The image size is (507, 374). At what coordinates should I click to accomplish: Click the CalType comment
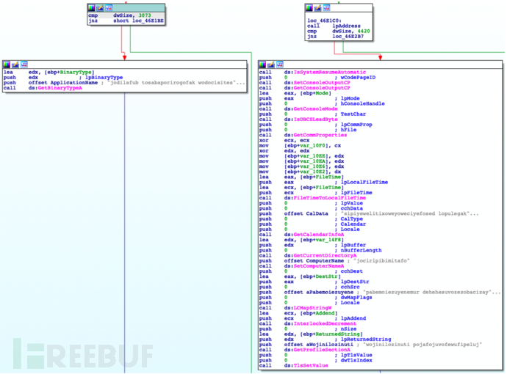coord(352,219)
